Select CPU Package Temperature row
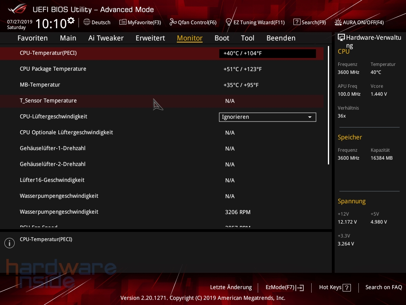Viewport: 406px width, 305px height. click(x=162, y=69)
